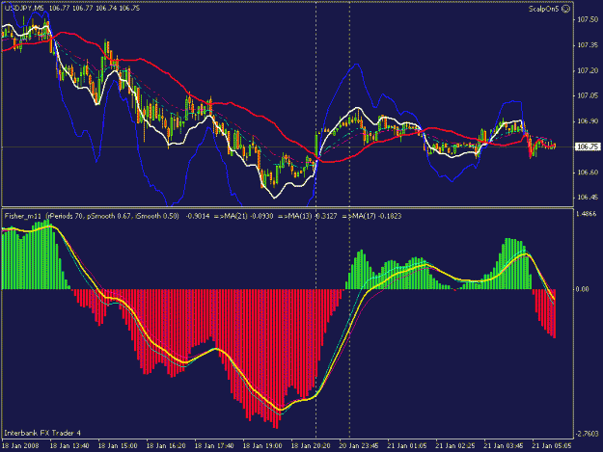
Task: Click the 21 Jan 01:05 time label
Action: (x=407, y=446)
